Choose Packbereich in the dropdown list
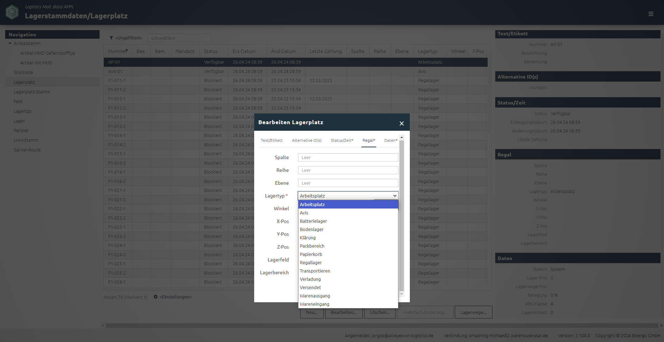 348,246
